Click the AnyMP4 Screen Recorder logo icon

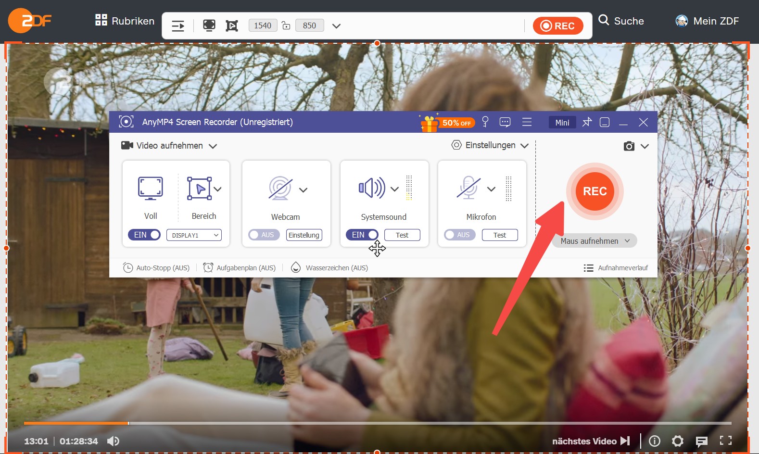[x=126, y=122]
